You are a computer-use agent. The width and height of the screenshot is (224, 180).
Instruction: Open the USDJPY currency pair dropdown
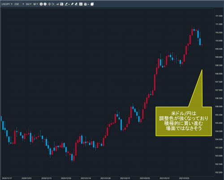coord(7,4)
